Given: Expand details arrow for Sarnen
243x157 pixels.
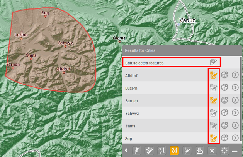Looking at the screenshot, I should point(235,100).
